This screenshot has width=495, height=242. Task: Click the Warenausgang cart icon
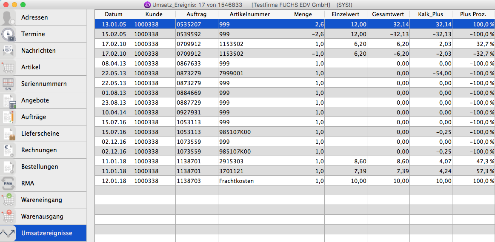[x=8, y=217]
